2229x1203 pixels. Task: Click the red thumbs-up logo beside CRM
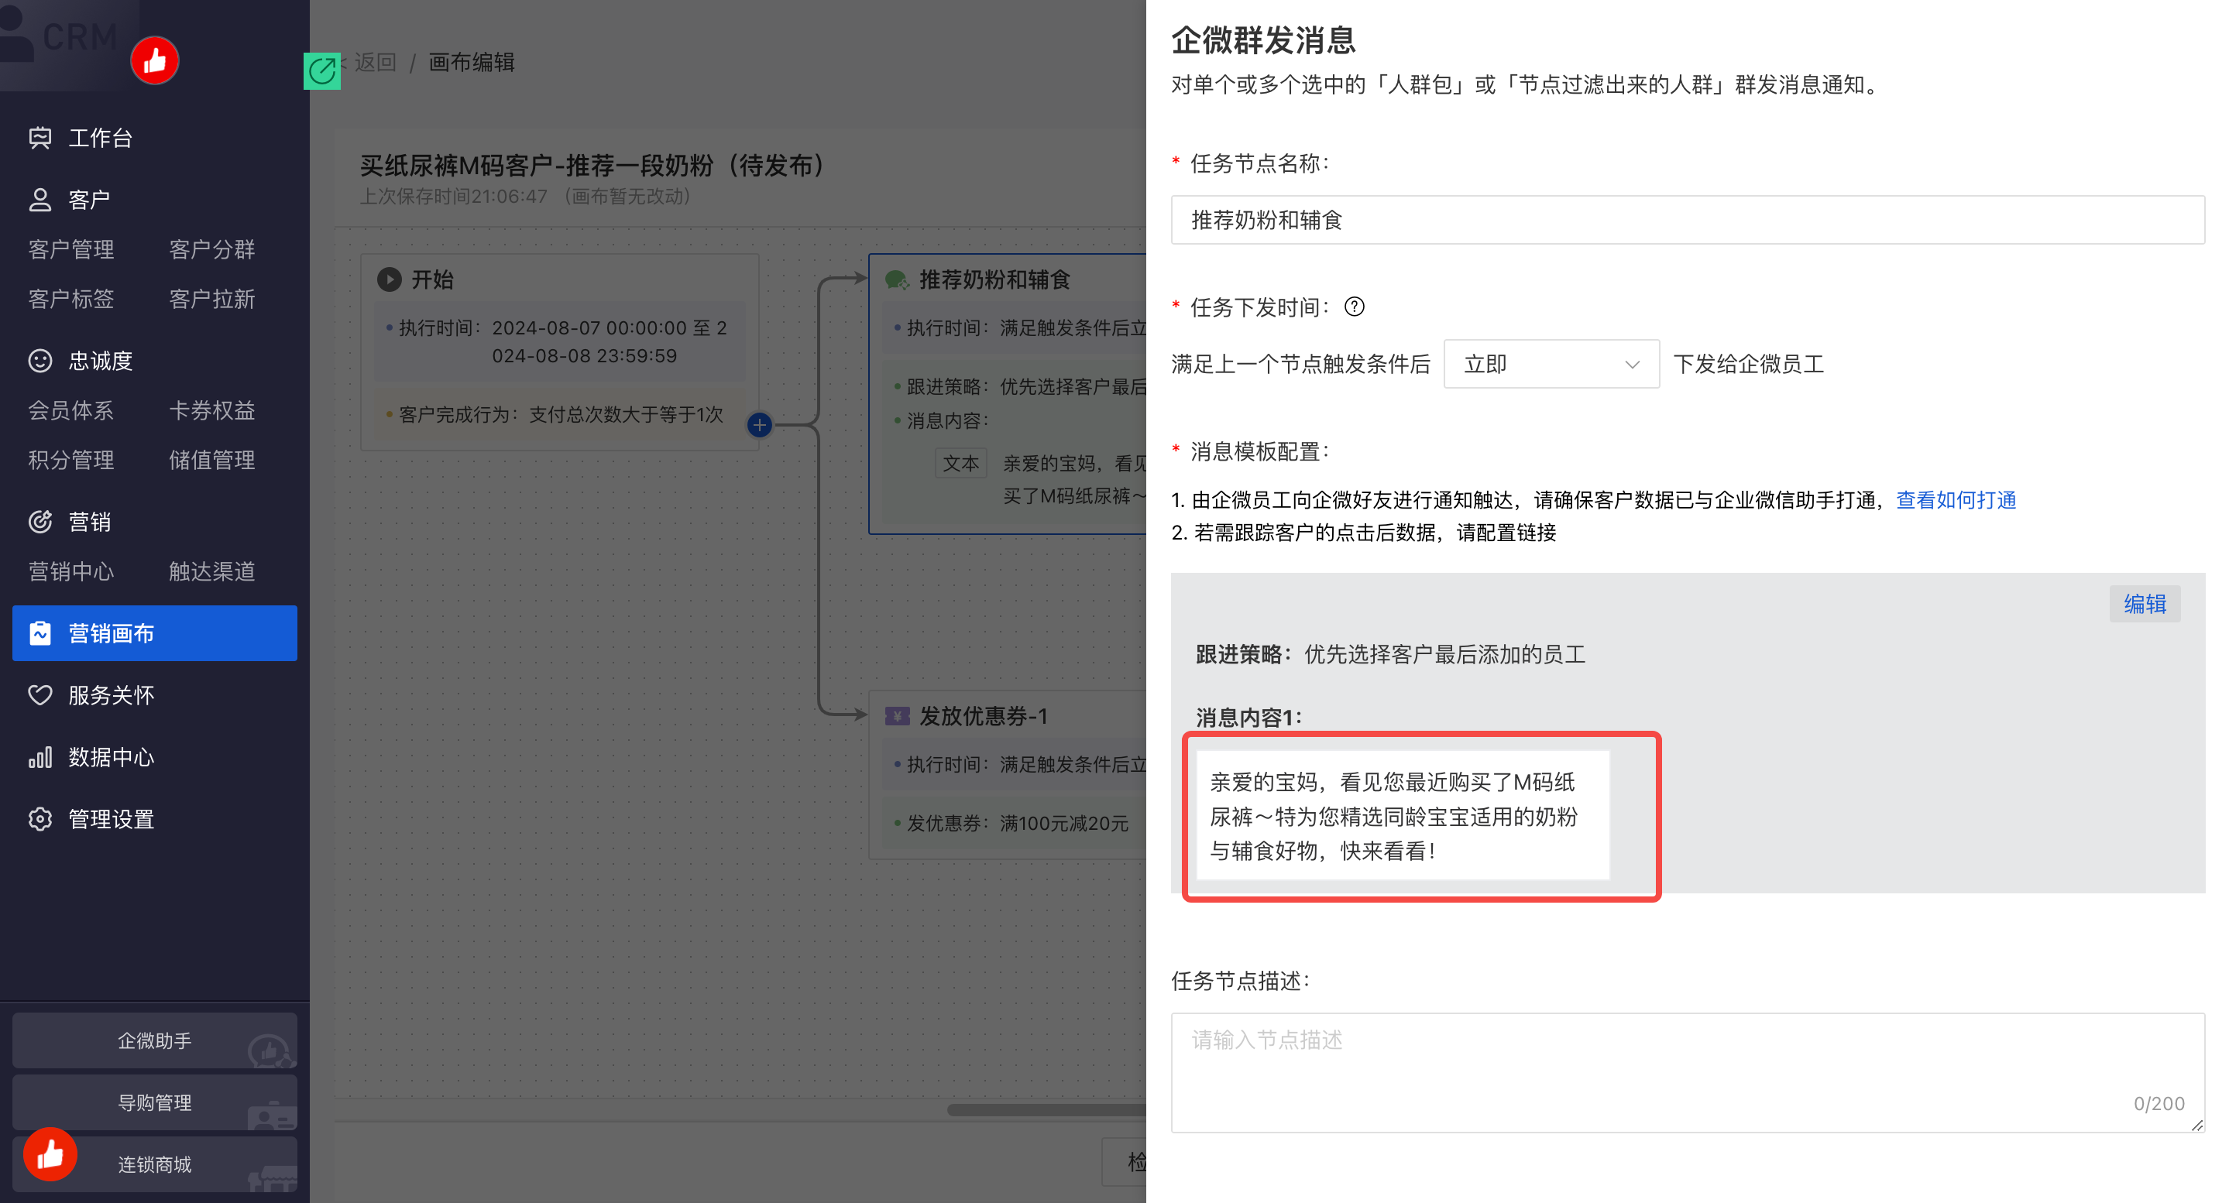(155, 60)
